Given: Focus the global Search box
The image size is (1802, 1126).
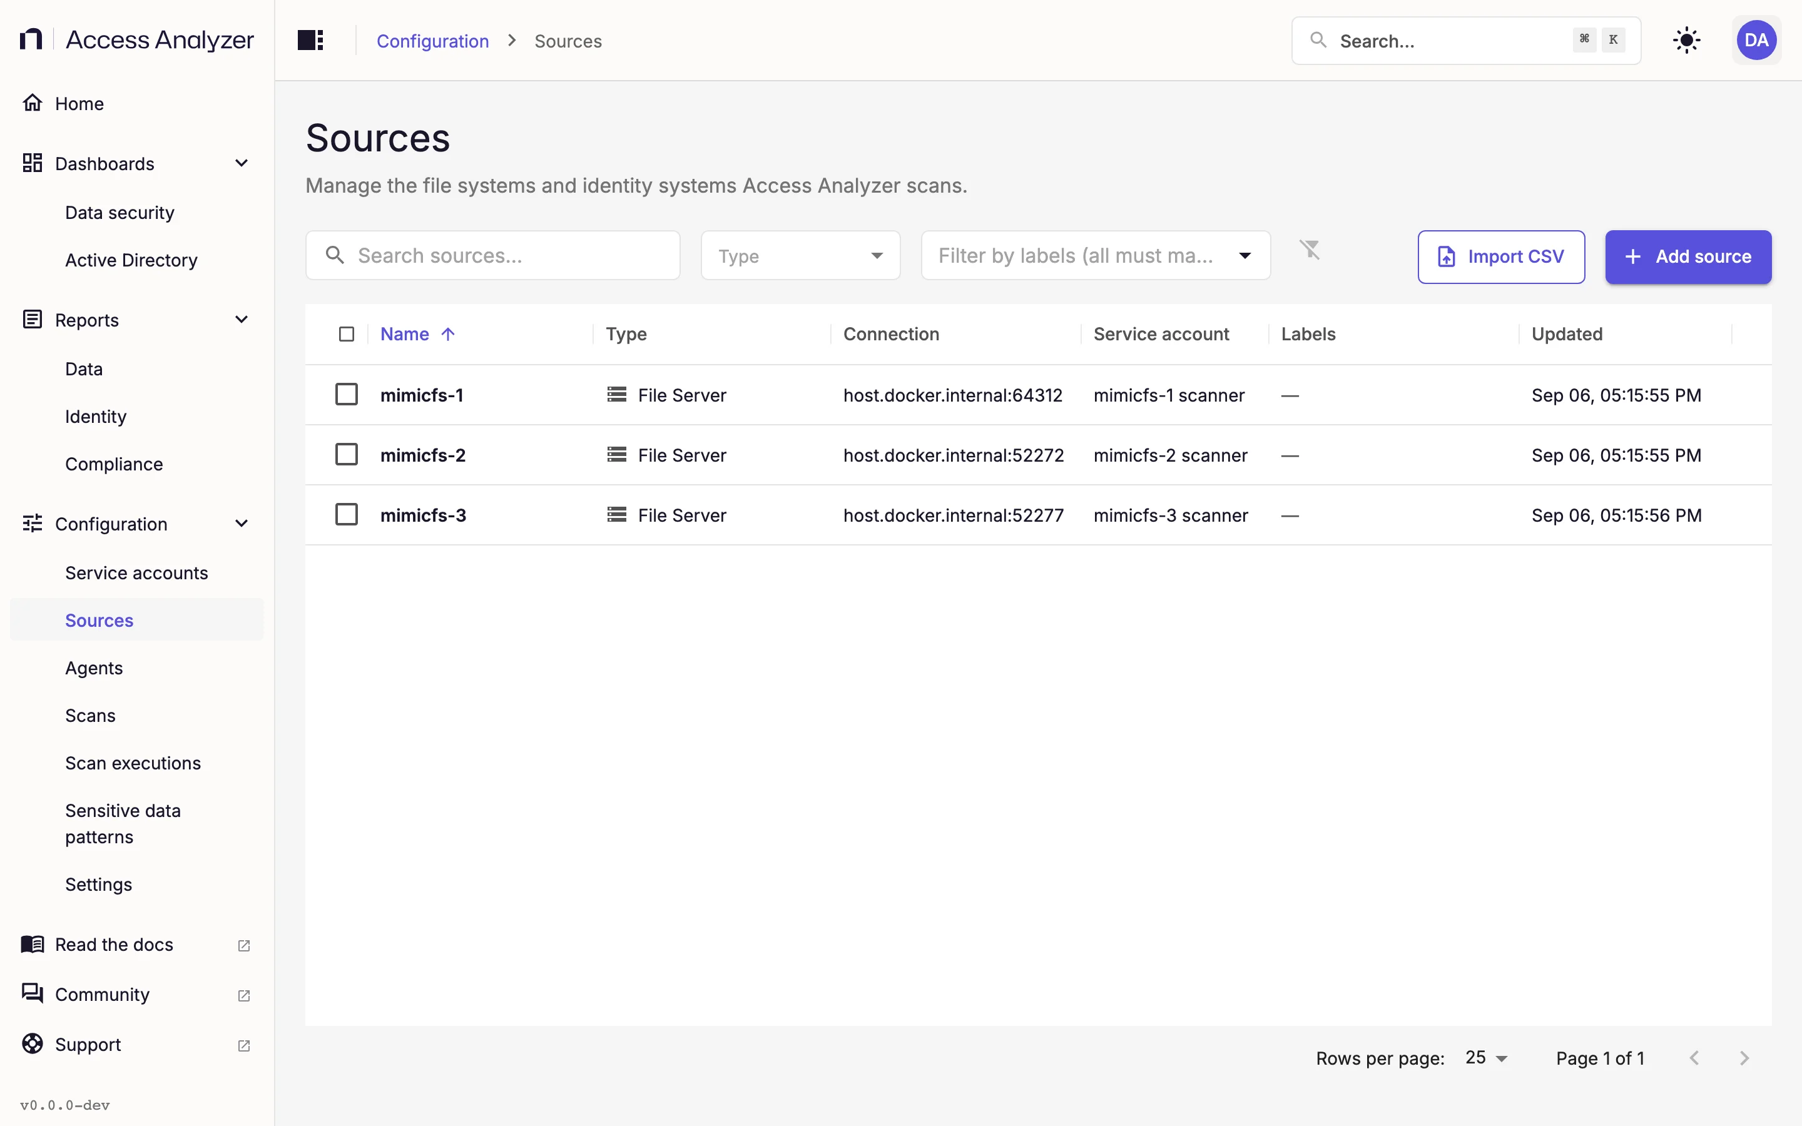Looking at the screenshot, I should [x=1466, y=40].
